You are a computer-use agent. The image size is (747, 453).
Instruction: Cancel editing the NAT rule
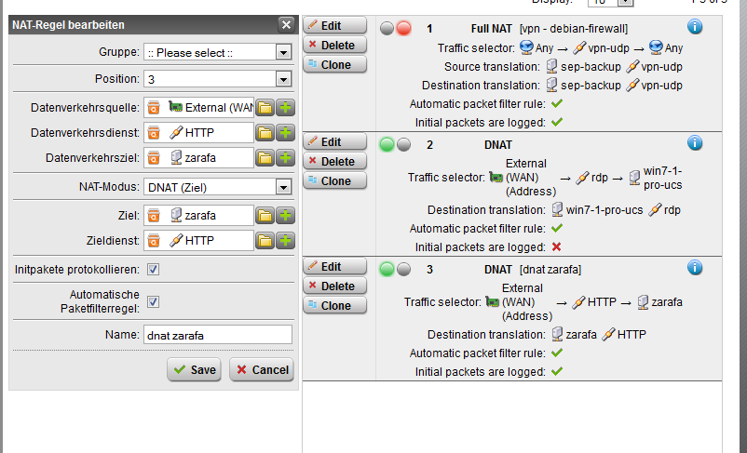[262, 369]
